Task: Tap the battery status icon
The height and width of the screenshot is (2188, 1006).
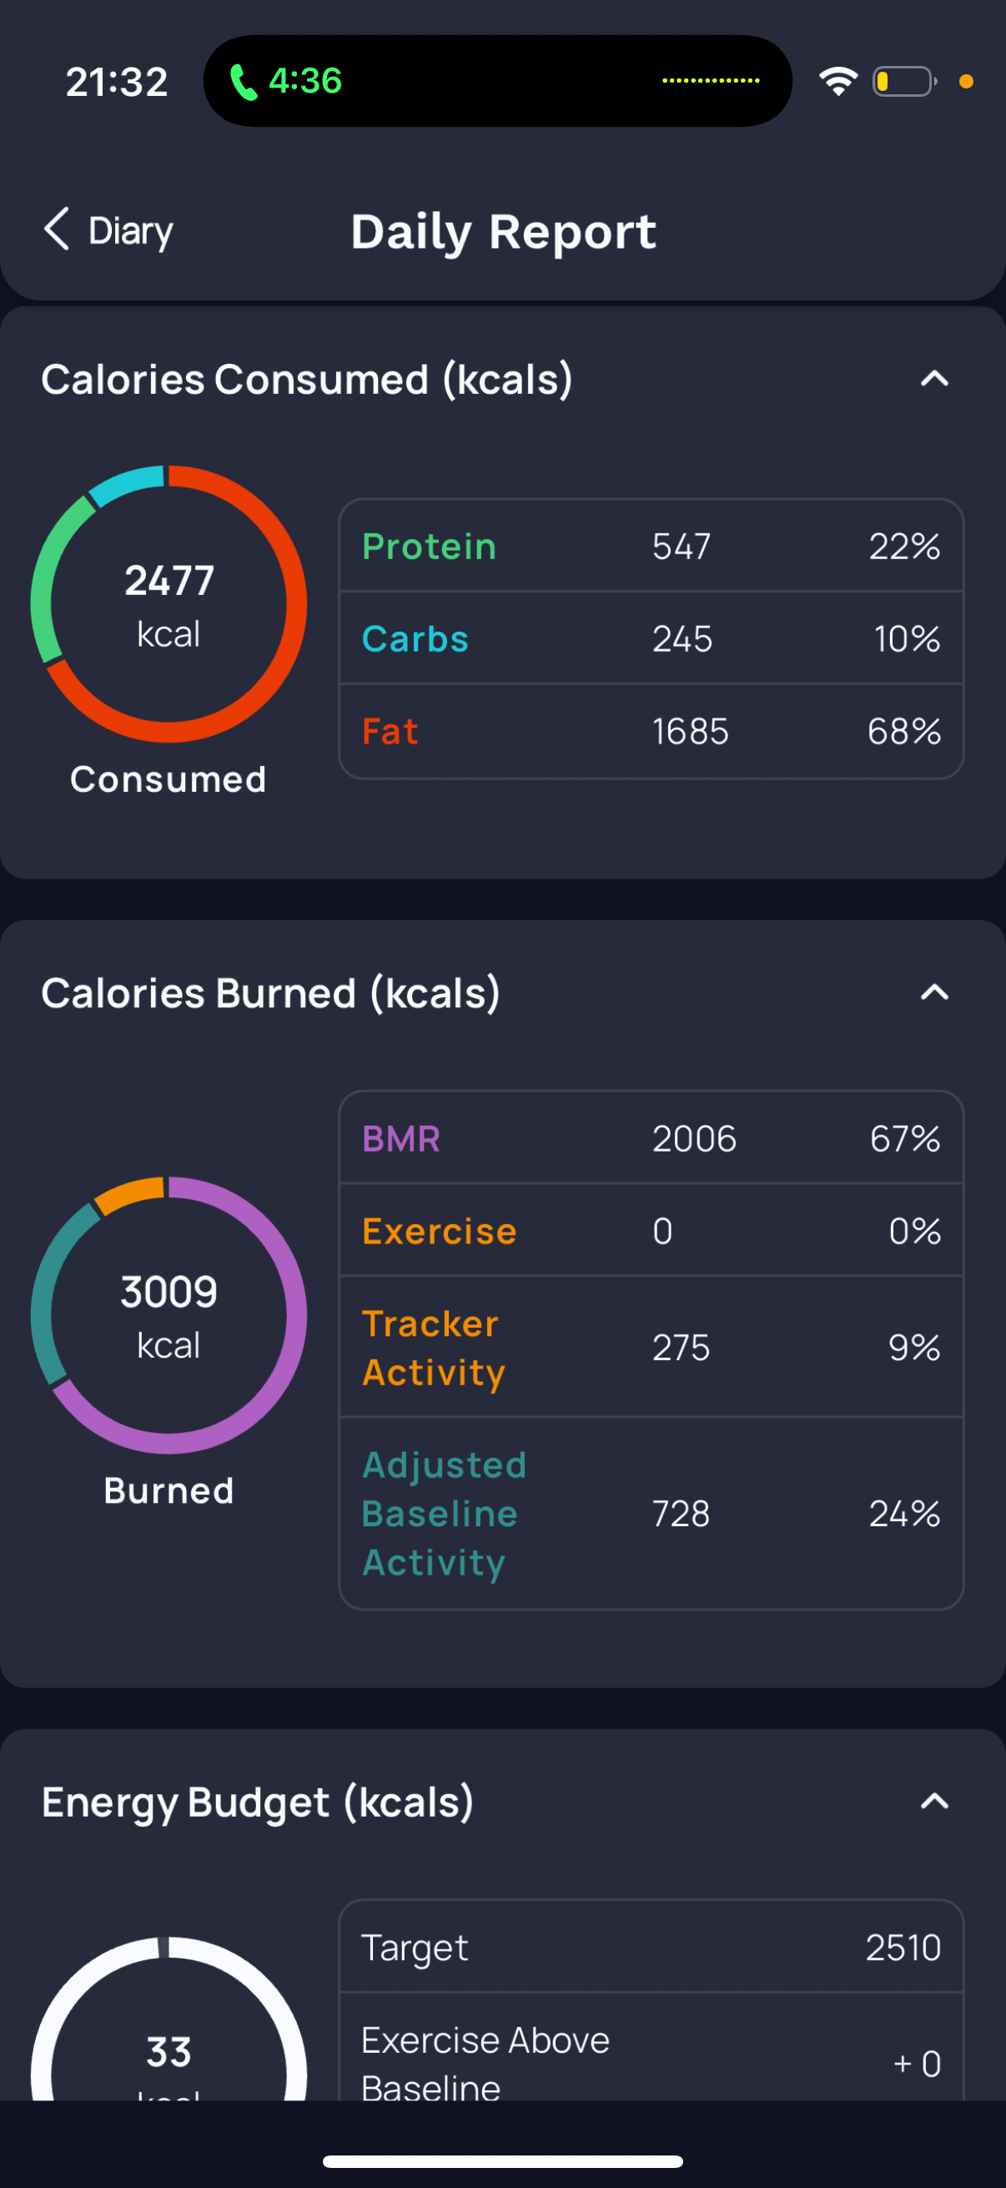Action: click(x=905, y=82)
